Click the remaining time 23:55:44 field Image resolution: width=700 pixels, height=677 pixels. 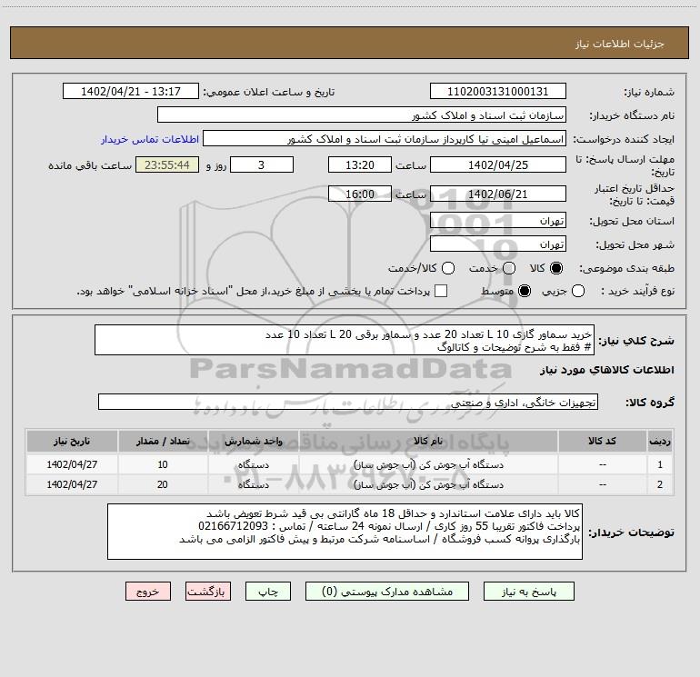tap(167, 164)
